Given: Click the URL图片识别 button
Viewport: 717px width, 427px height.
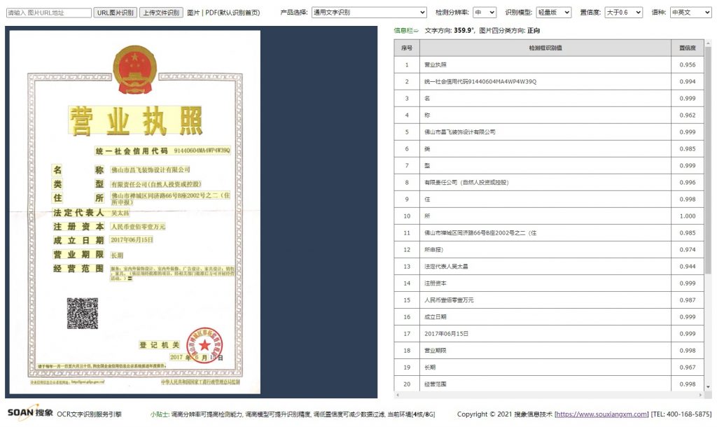Looking at the screenshot, I should pos(116,13).
